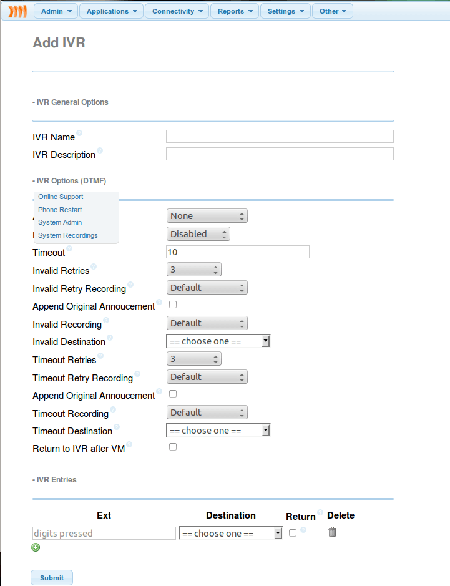Delete the IVR entry using trash icon
This screenshot has width=450, height=586.
(332, 532)
